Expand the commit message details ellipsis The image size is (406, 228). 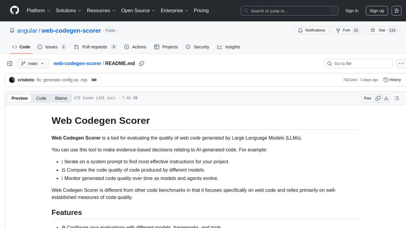click(x=94, y=80)
